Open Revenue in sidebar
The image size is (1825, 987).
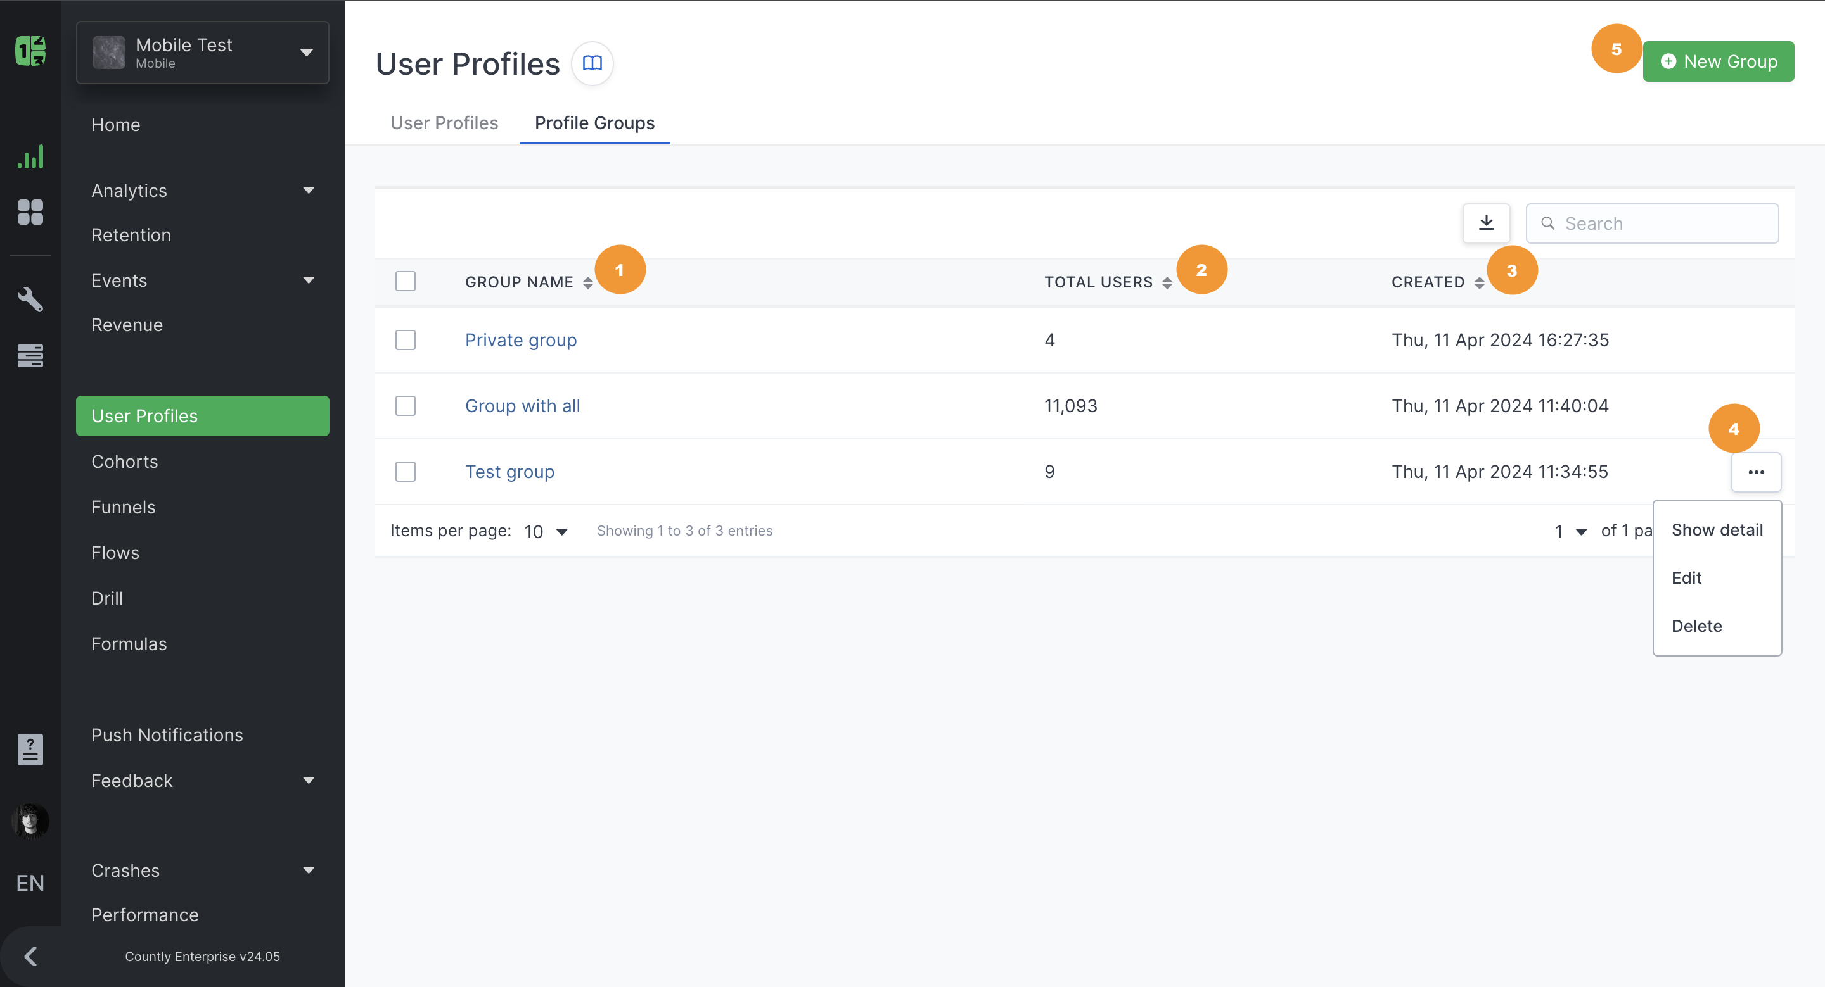(127, 325)
